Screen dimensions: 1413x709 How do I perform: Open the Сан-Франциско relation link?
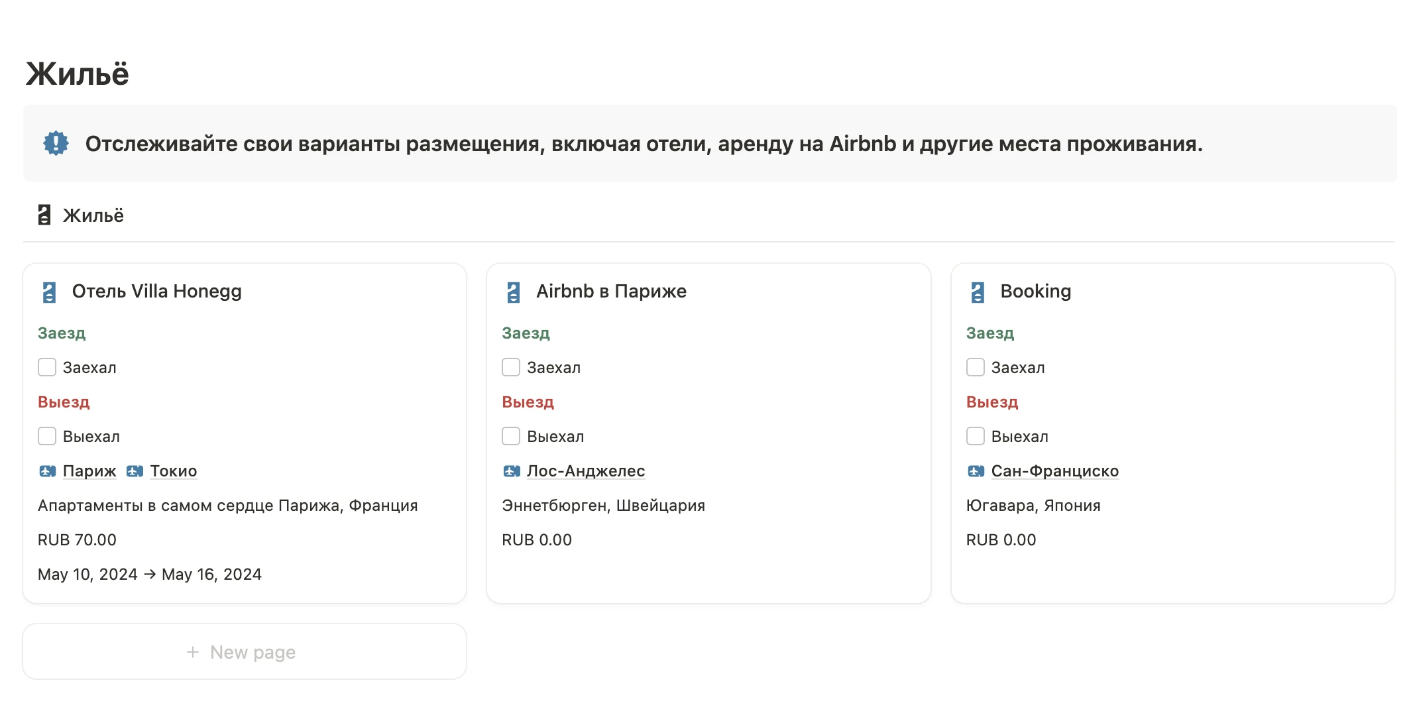tap(1054, 471)
